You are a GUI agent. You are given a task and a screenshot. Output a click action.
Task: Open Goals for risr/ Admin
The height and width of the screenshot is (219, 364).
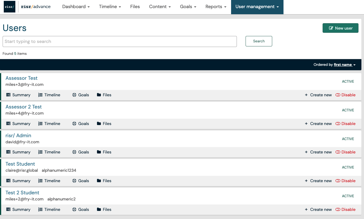tap(81, 152)
